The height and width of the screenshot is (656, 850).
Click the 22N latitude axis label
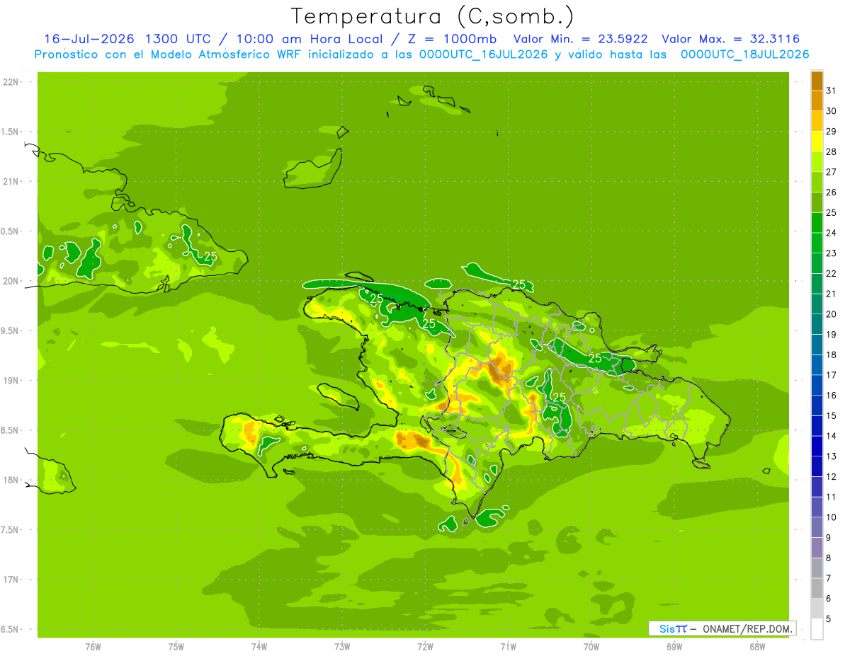pyautogui.click(x=11, y=82)
